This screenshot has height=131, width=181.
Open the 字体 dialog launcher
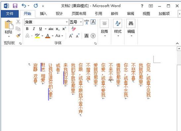[95, 43]
